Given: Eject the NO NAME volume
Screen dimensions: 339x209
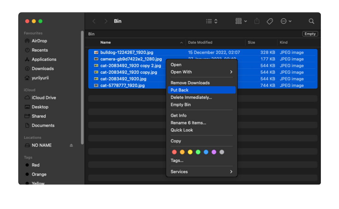Looking at the screenshot, I should 71,145.
